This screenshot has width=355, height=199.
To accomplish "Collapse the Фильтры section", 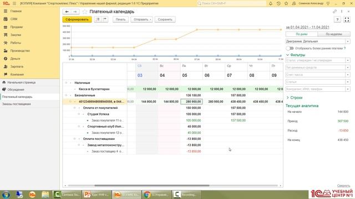I will pyautogui.click(x=296, y=55).
